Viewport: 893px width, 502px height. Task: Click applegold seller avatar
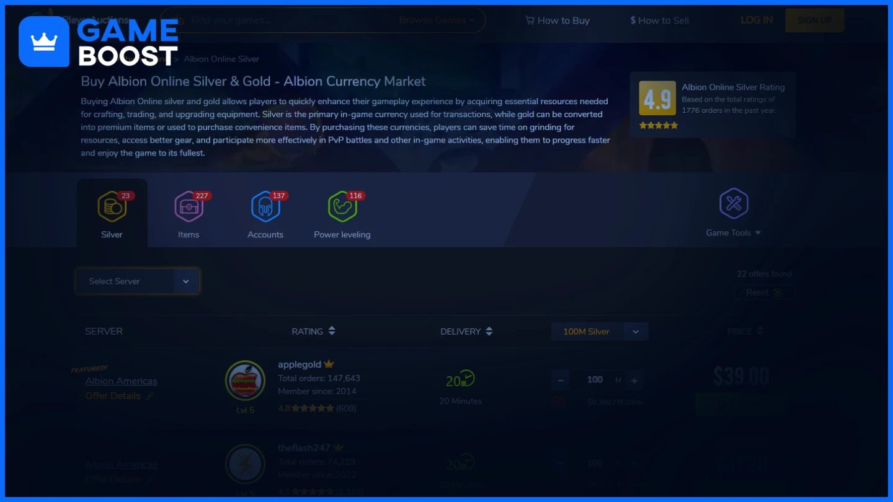pos(245,381)
